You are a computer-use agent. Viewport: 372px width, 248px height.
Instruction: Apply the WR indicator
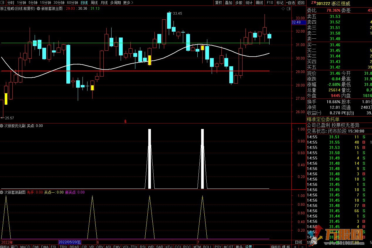coord(151,247)
